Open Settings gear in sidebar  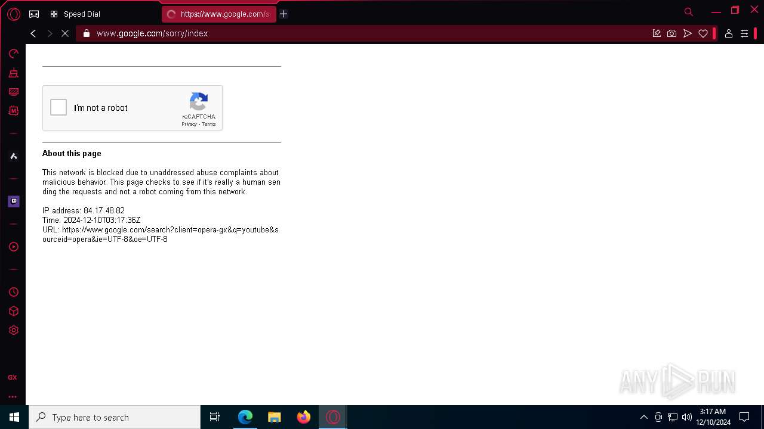tap(13, 330)
